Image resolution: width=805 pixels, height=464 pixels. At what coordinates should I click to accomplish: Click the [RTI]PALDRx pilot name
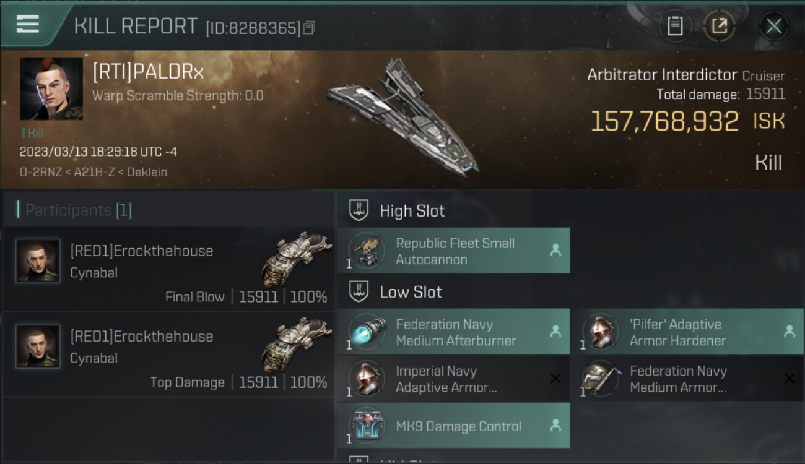[x=148, y=72]
